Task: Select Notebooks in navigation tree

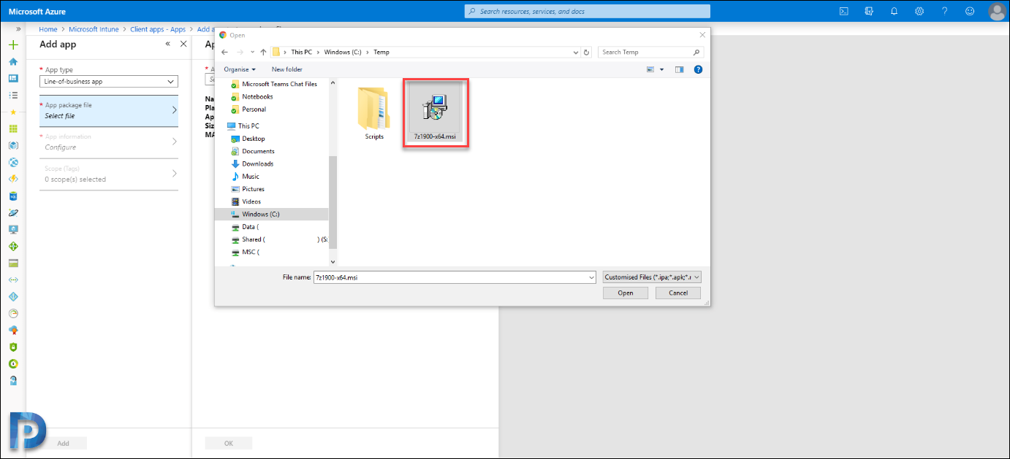Action: coord(257,96)
